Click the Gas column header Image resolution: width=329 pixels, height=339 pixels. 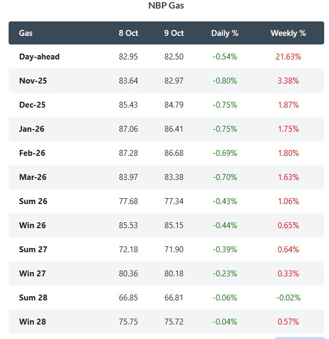(26, 33)
